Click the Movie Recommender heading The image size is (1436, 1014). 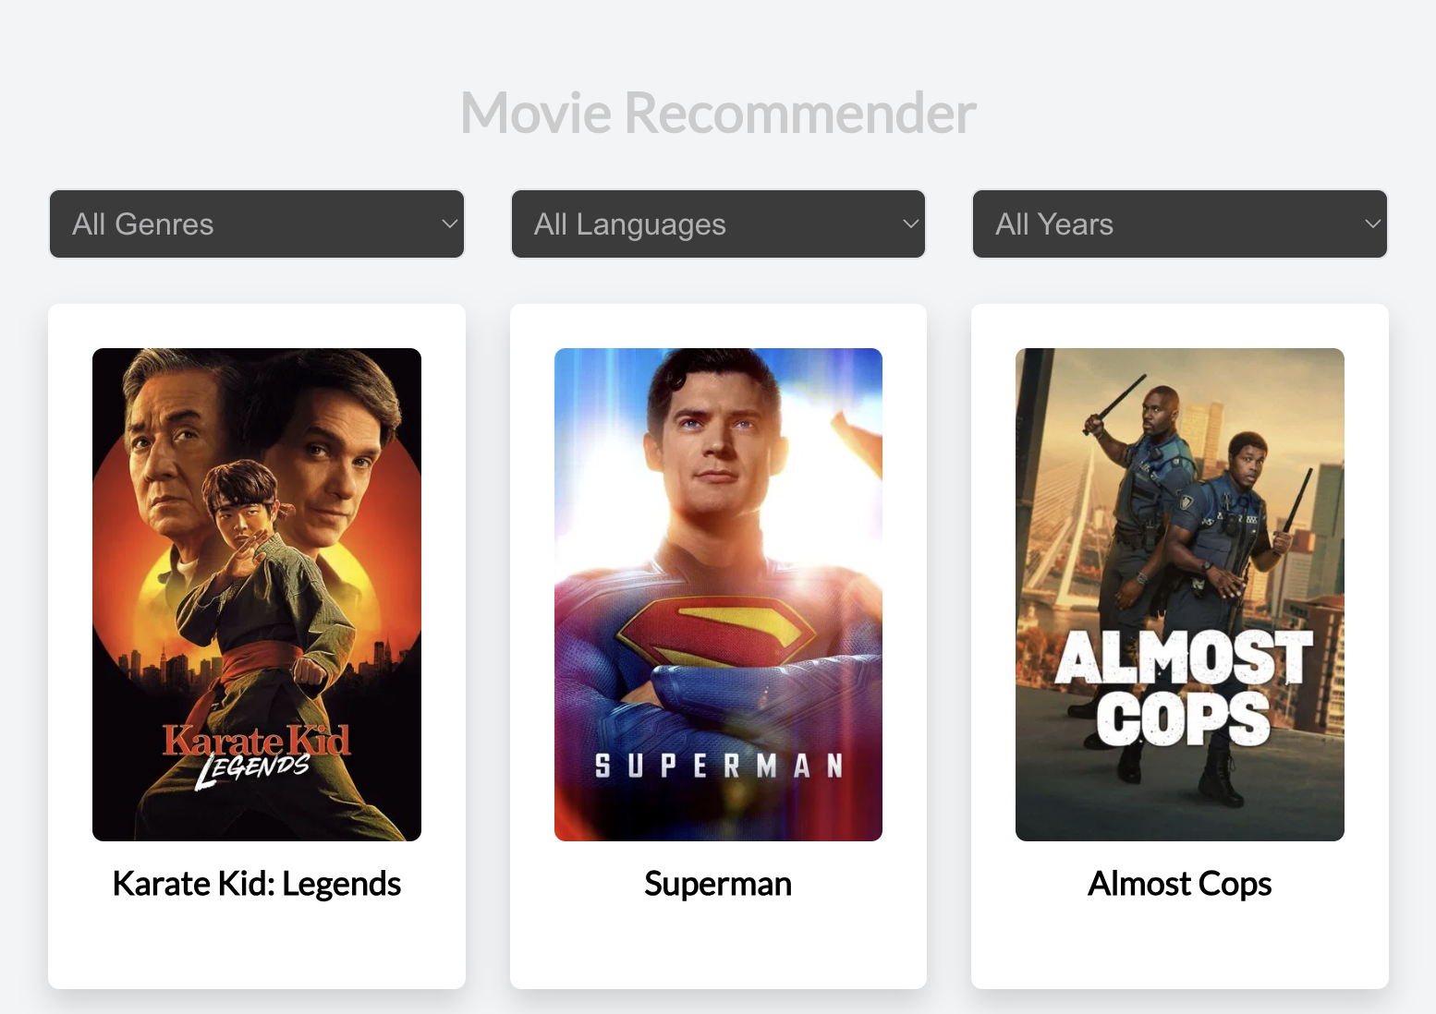click(x=718, y=113)
